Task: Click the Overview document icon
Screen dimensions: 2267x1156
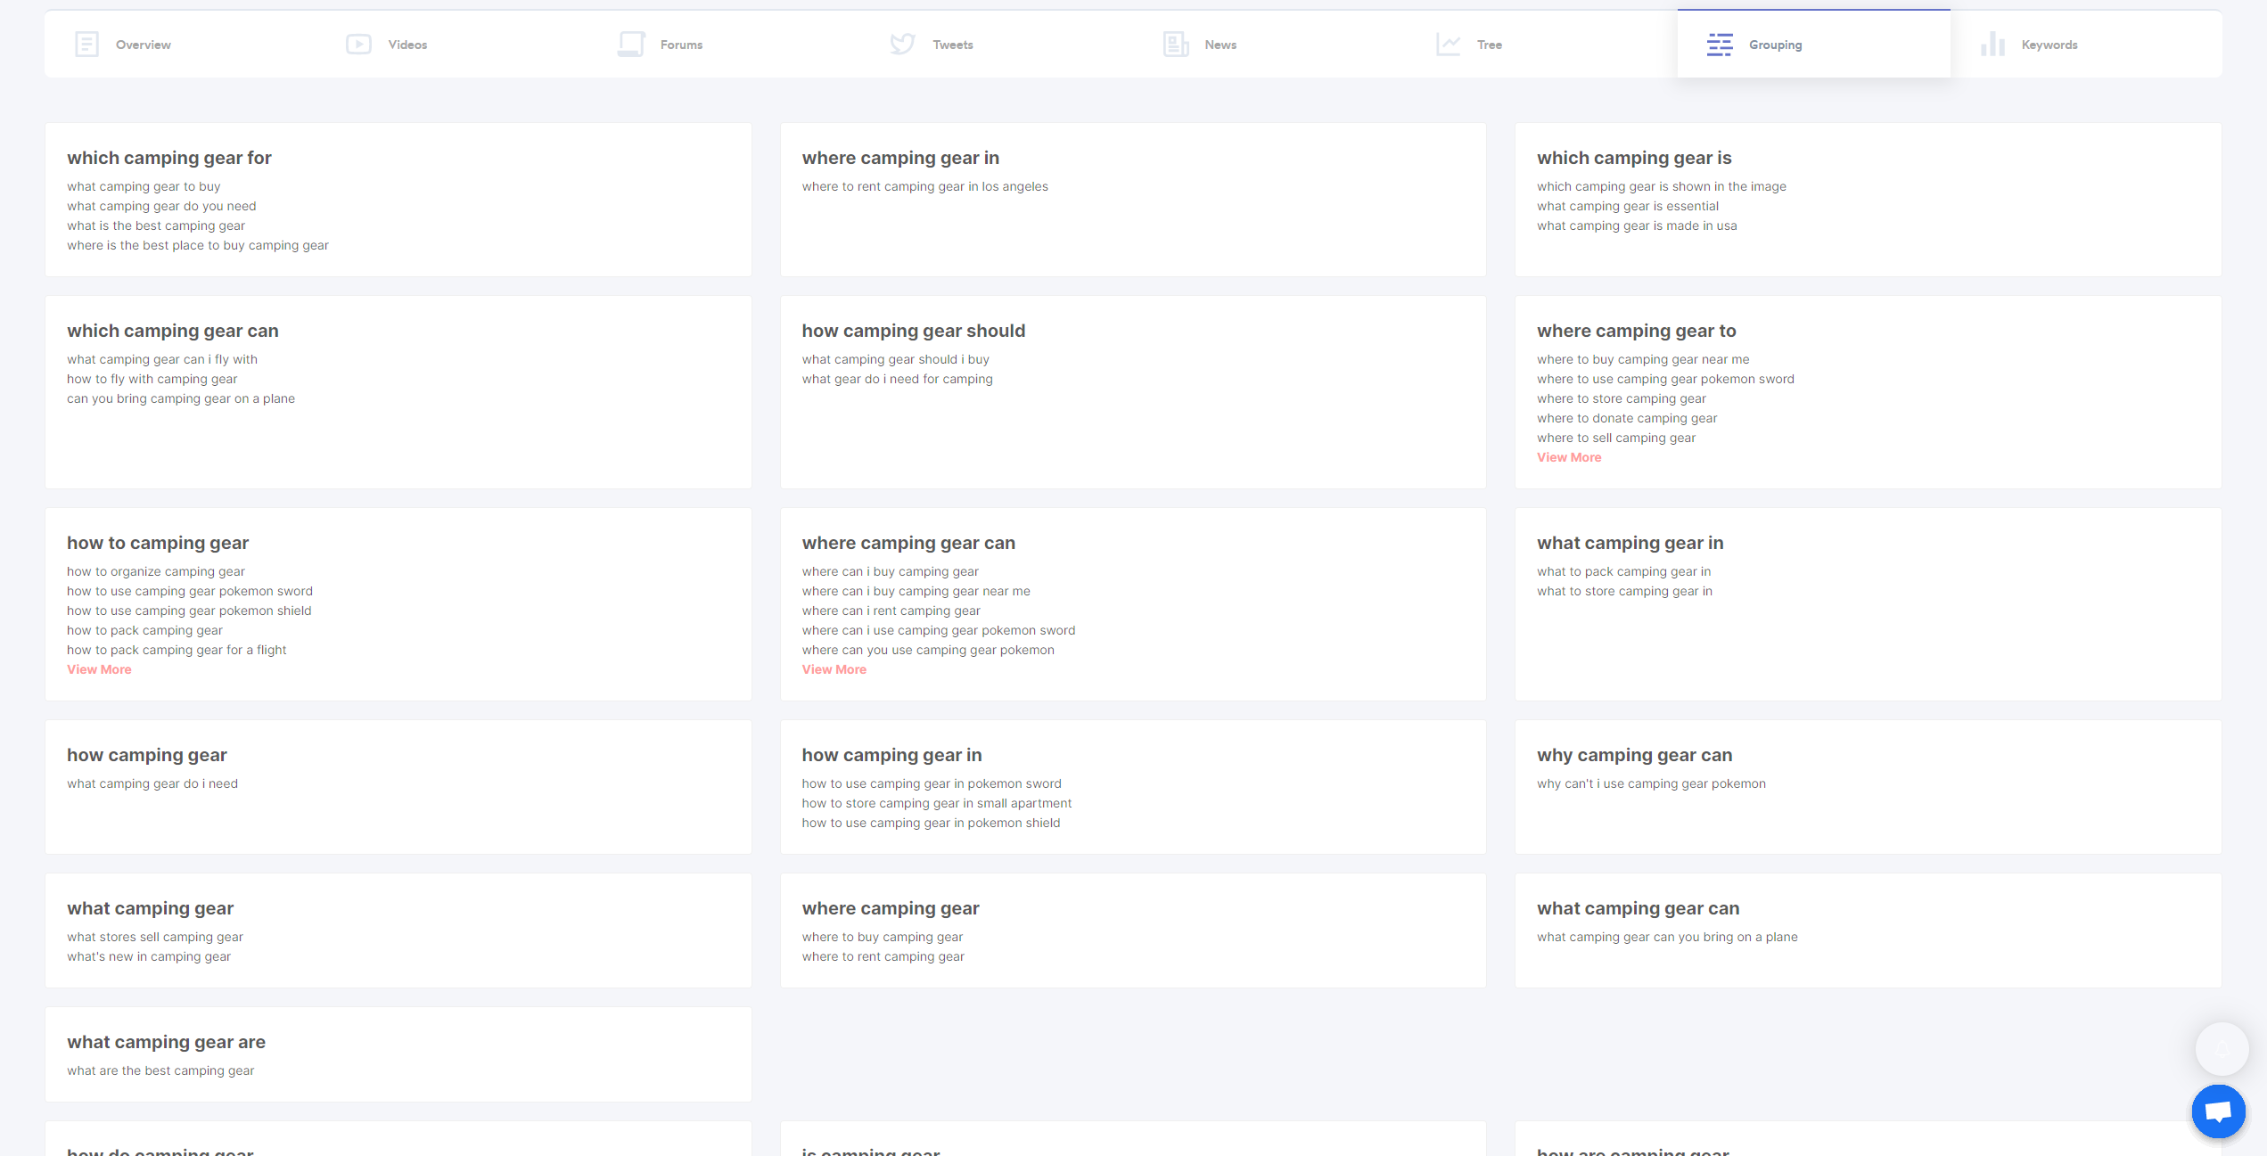Action: click(x=86, y=44)
